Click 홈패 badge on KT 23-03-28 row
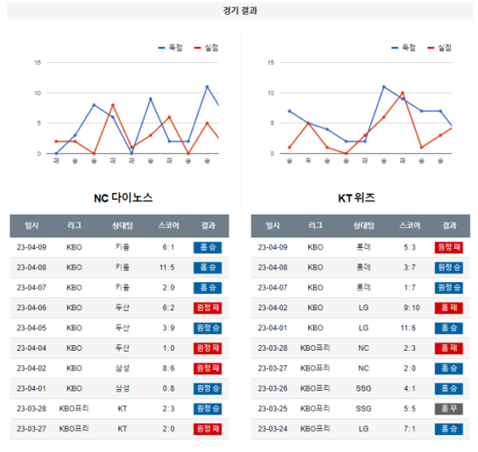Image resolution: width=478 pixels, height=452 pixels. (x=449, y=348)
